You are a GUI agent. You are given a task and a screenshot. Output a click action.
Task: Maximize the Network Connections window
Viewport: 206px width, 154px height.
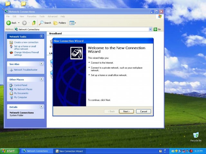point(156,12)
